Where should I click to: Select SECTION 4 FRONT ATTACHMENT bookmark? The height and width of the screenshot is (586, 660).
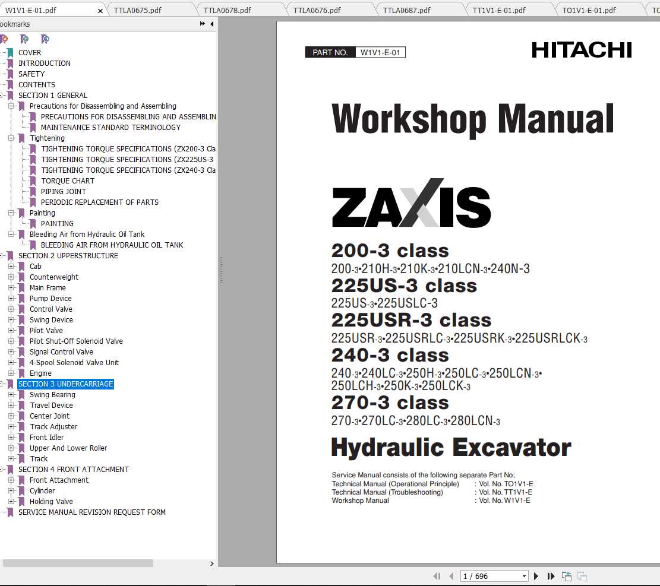click(73, 470)
